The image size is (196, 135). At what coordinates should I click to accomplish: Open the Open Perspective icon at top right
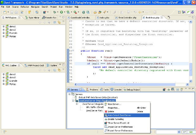click(x=179, y=12)
